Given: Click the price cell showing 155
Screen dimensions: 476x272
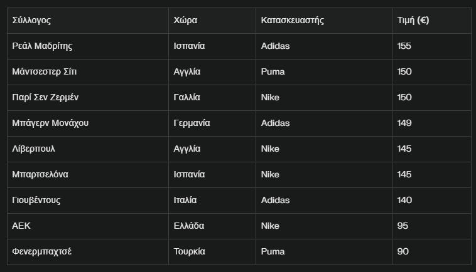Looking at the screenshot, I should pyautogui.click(x=404, y=46).
